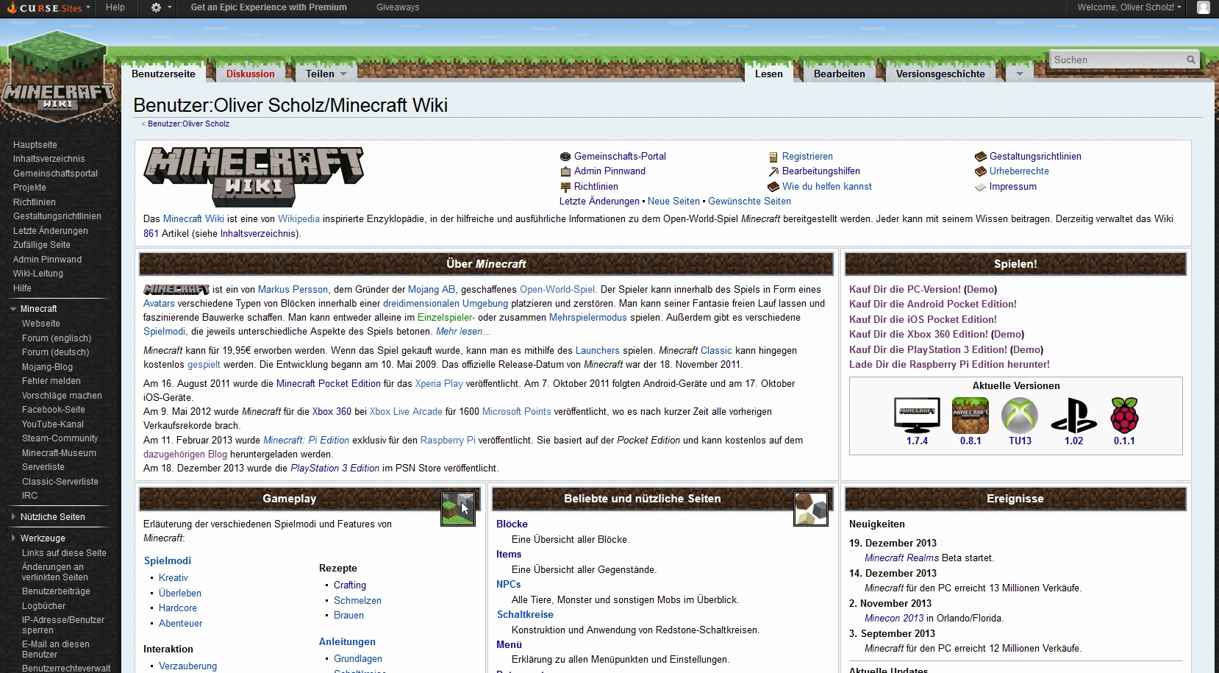This screenshot has width=1219, height=673.
Task: Open the Raspberry Pi 0.1.1 icon
Action: pyautogui.click(x=1124, y=415)
